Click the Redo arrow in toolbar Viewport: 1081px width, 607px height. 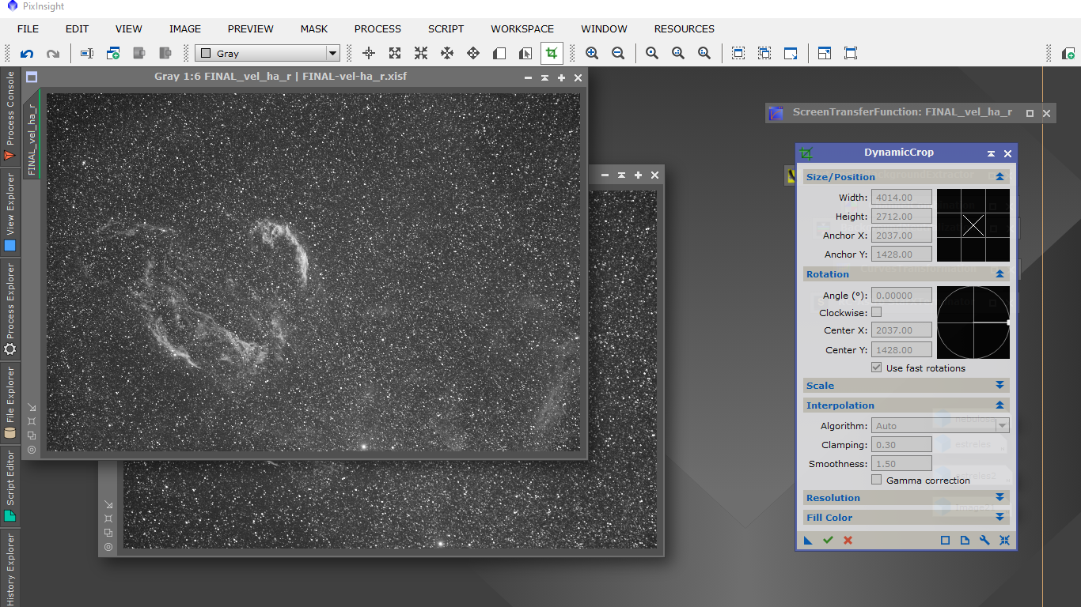coord(53,54)
